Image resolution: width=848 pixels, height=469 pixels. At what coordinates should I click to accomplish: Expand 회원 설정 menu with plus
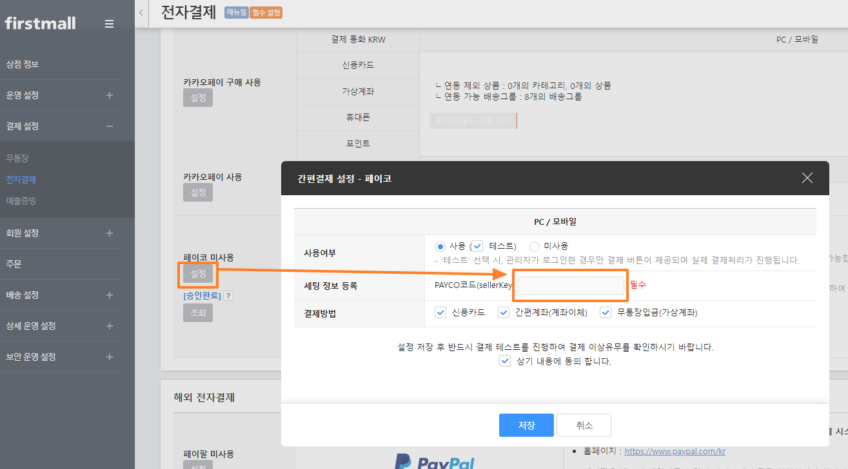(110, 233)
